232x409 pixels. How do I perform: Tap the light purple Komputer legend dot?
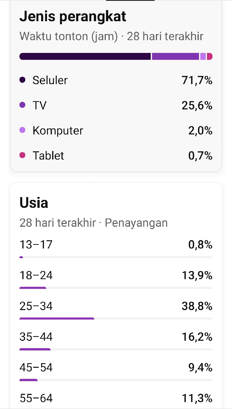coord(22,130)
